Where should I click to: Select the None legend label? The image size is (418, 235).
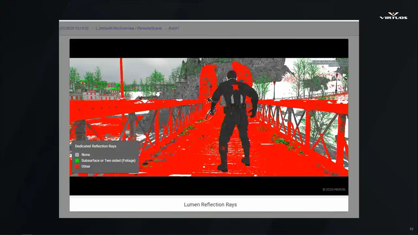click(x=86, y=155)
